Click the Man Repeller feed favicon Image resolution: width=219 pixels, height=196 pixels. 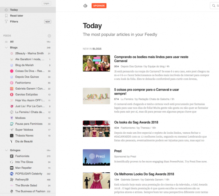12,168
